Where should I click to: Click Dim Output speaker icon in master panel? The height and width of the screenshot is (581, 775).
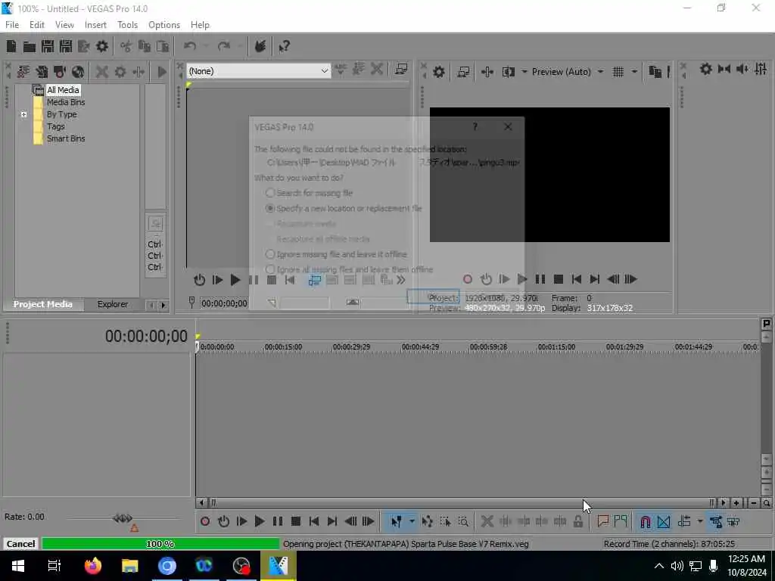(742, 69)
